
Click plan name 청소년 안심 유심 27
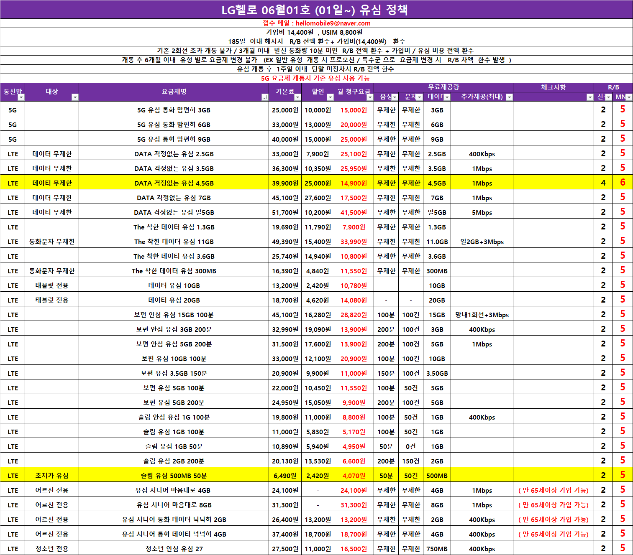click(174, 549)
